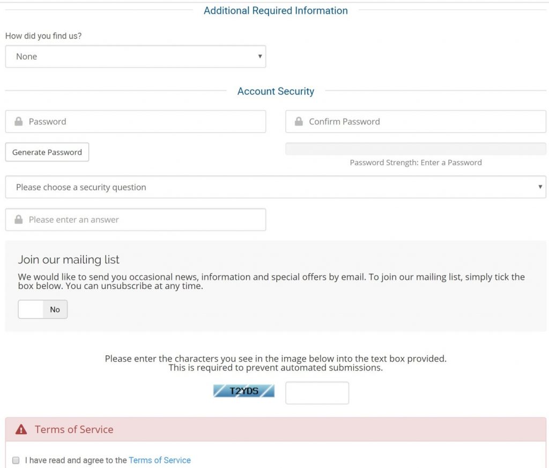Open the How did you find us dropdown

[x=136, y=56]
